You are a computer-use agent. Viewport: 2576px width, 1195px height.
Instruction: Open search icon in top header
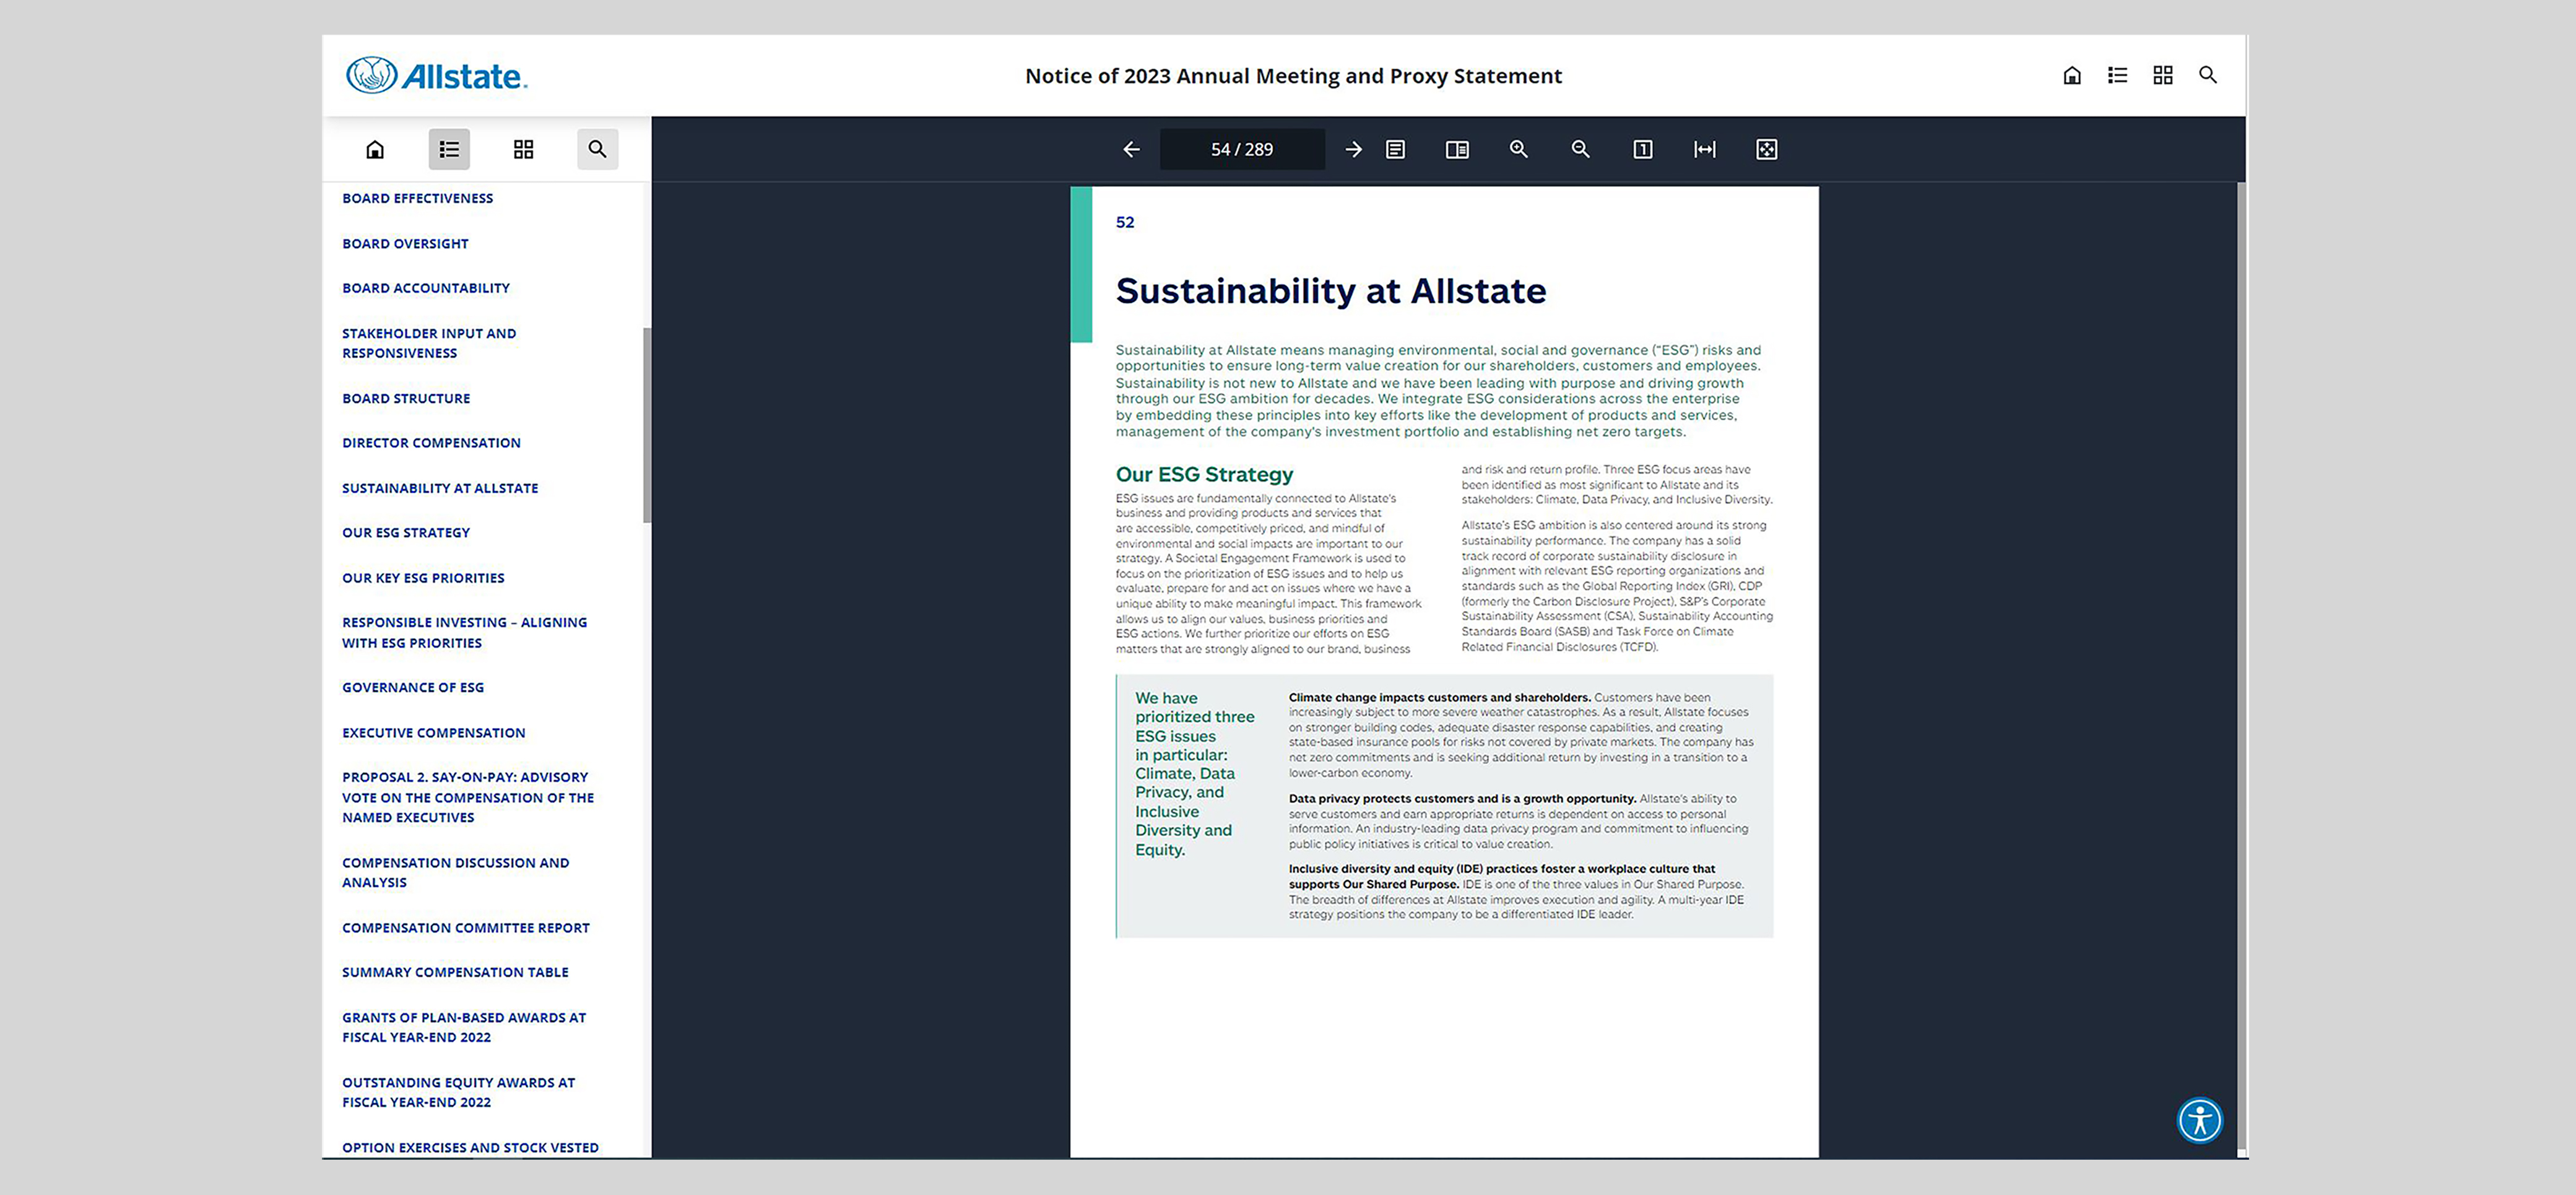click(x=2208, y=75)
